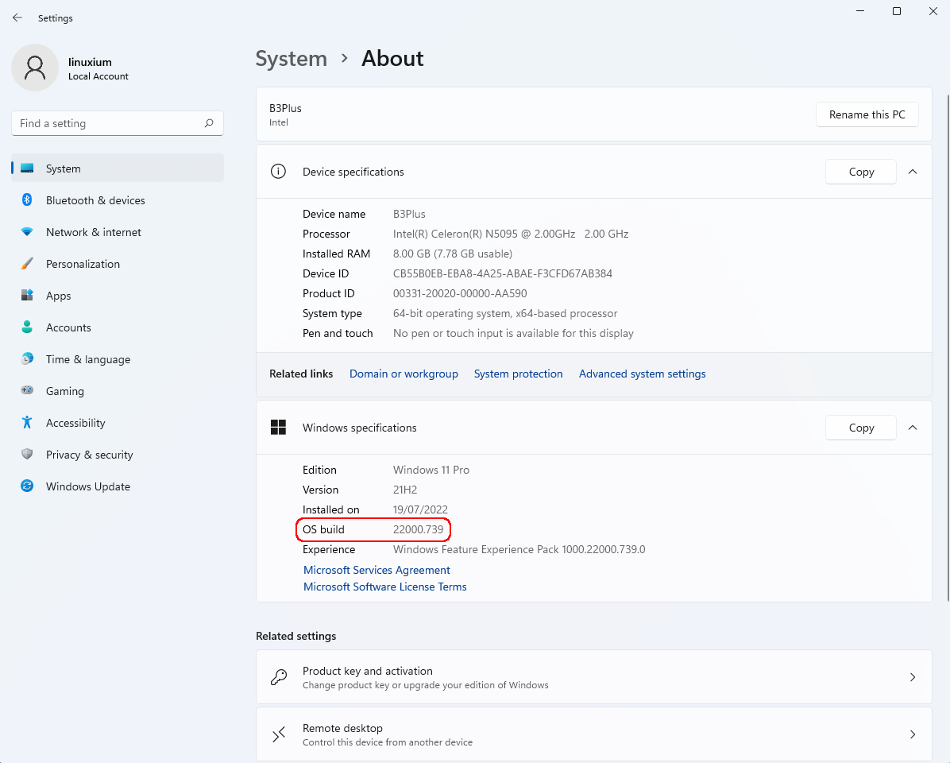The image size is (950, 763).
Task: Open Advanced system settings link
Action: click(643, 374)
